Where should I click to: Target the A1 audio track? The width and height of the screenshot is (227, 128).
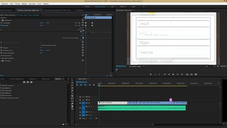[x=83, y=108]
